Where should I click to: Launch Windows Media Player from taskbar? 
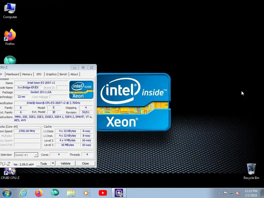87,193
